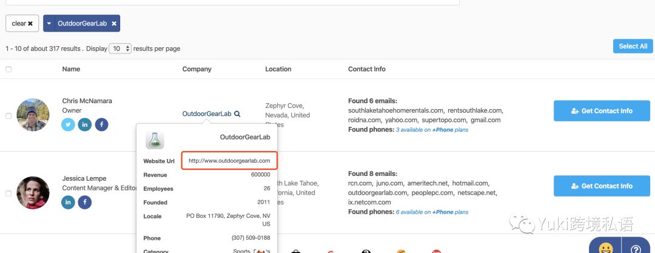The height and width of the screenshot is (253, 655).
Task: Click the PO Box 11790 locale address
Action: pyautogui.click(x=229, y=220)
